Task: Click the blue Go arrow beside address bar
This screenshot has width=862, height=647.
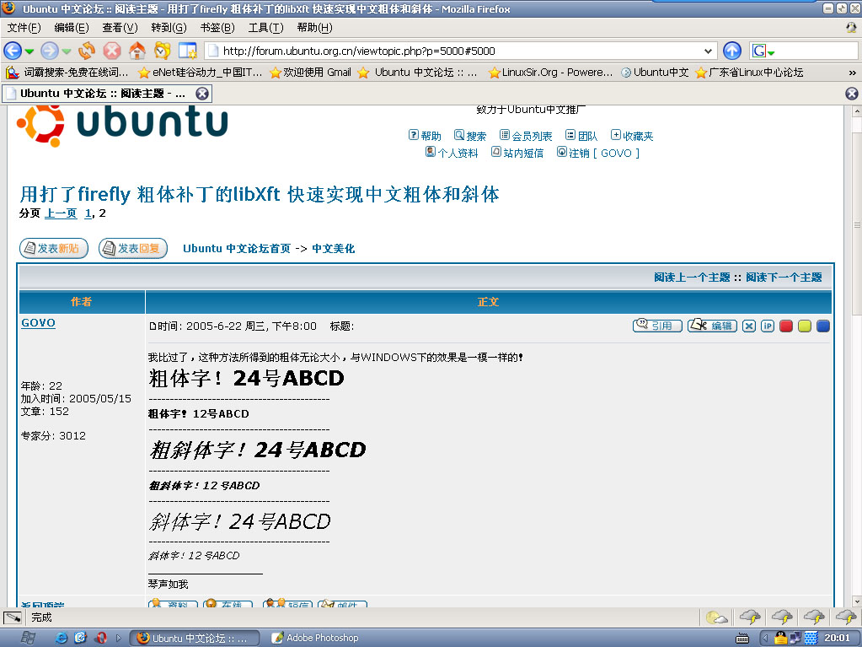Action: [731, 51]
